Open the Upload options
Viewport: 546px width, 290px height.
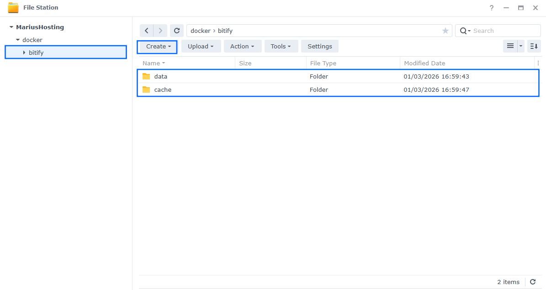point(201,46)
